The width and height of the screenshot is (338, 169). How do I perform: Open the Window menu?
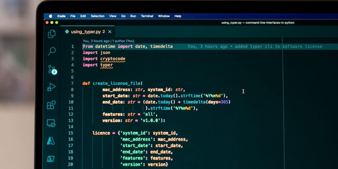pyautogui.click(x=164, y=16)
